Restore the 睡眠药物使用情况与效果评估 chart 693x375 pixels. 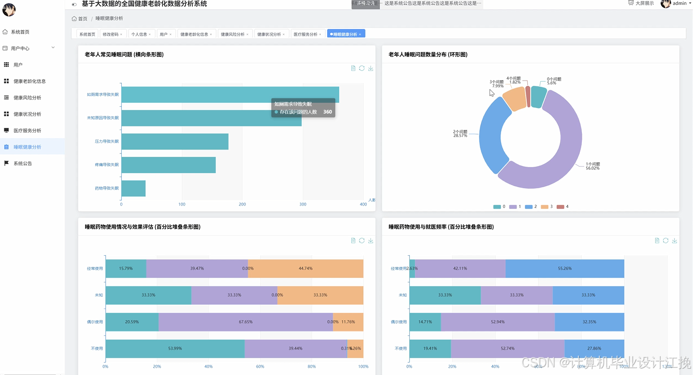pos(361,240)
